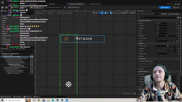Switch to Designer mode

pyautogui.click(x=165, y=7)
